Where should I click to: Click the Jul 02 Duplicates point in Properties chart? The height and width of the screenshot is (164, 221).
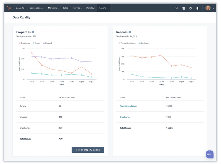31,53
